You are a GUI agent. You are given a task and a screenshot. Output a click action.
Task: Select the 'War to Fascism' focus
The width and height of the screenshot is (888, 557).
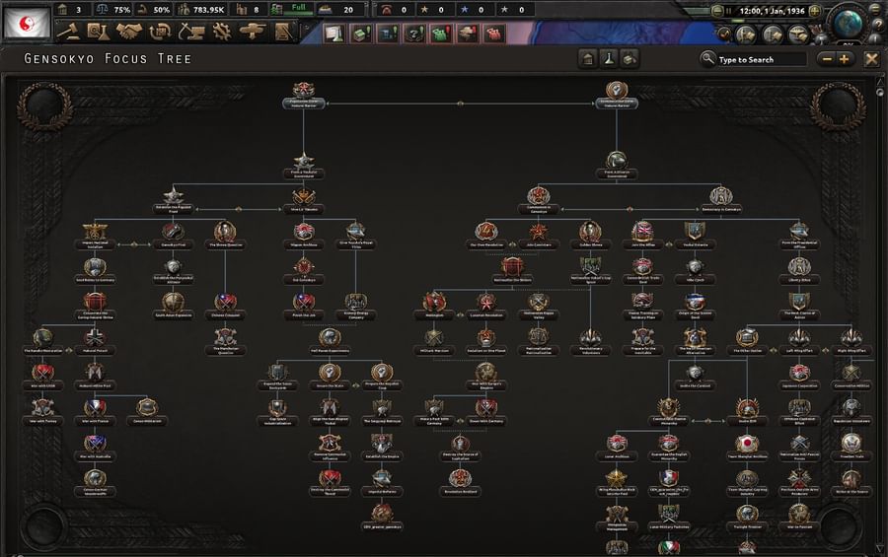pyautogui.click(x=799, y=518)
